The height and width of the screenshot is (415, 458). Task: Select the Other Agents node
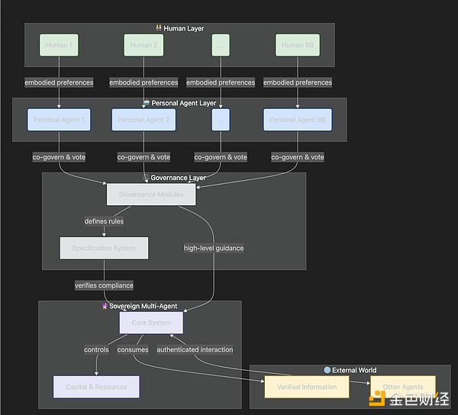click(403, 387)
